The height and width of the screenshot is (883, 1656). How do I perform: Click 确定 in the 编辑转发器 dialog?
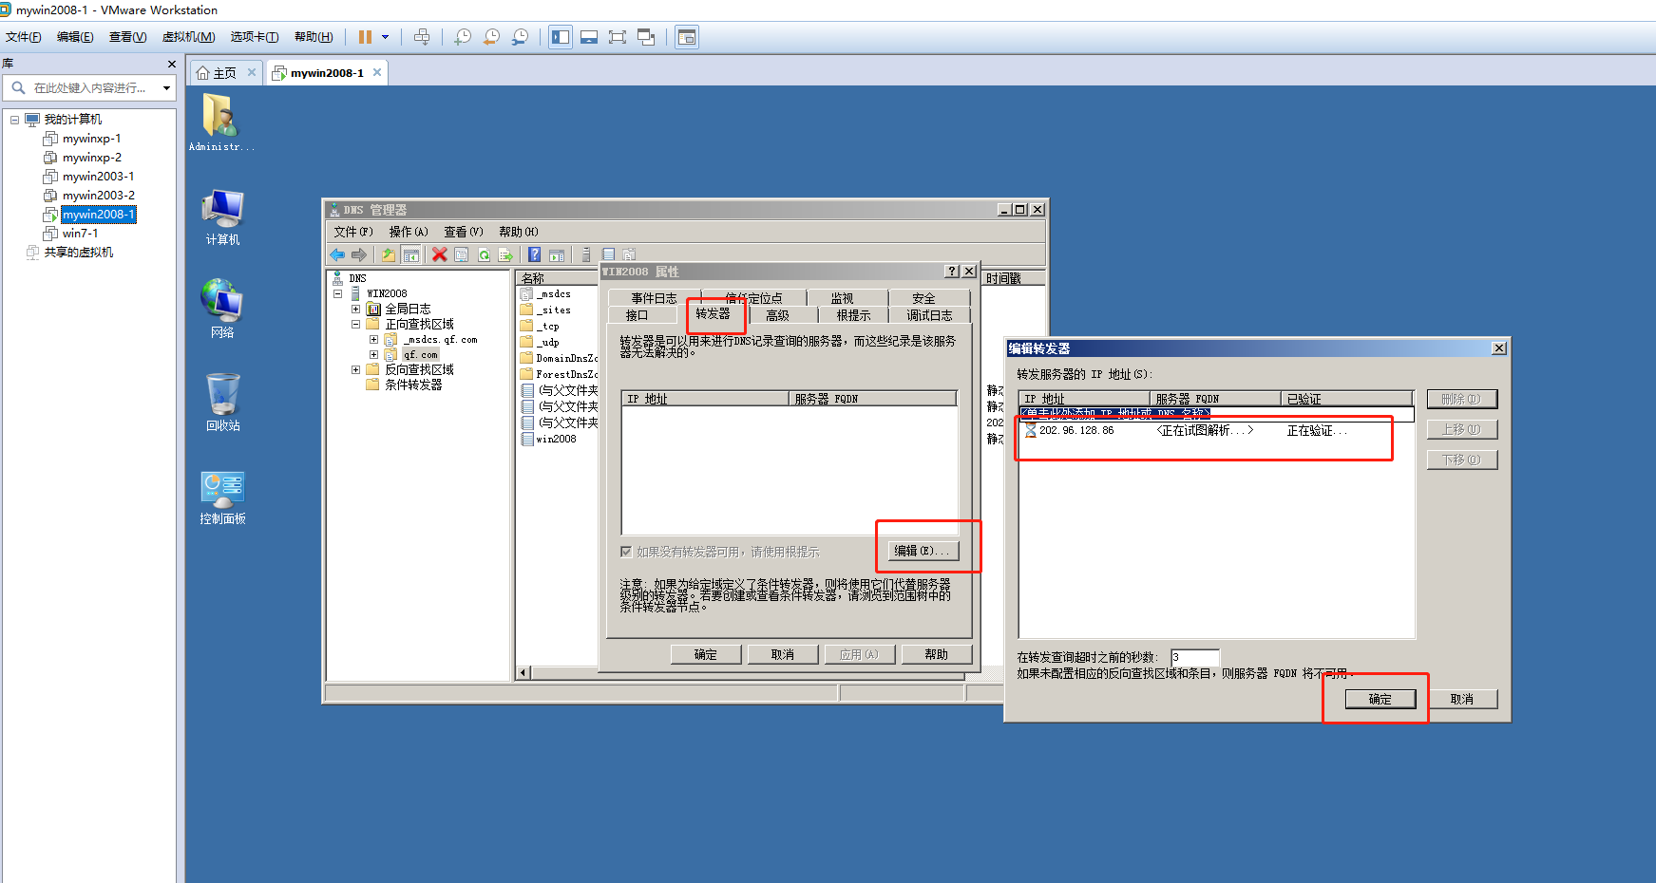(1380, 699)
